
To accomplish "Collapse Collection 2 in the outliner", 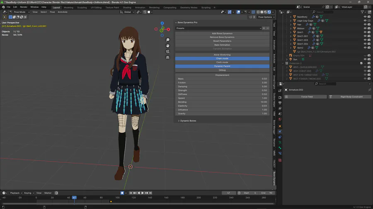I will point(283,63).
